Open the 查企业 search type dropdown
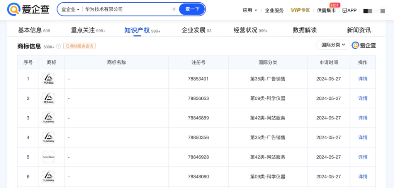The image size is (394, 188). point(70,10)
